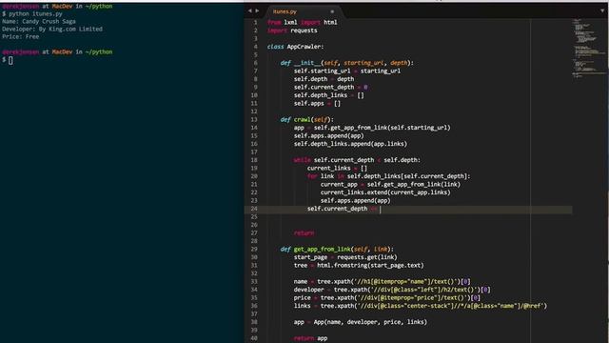Click the "return" keyword on line 27

(x=304, y=233)
